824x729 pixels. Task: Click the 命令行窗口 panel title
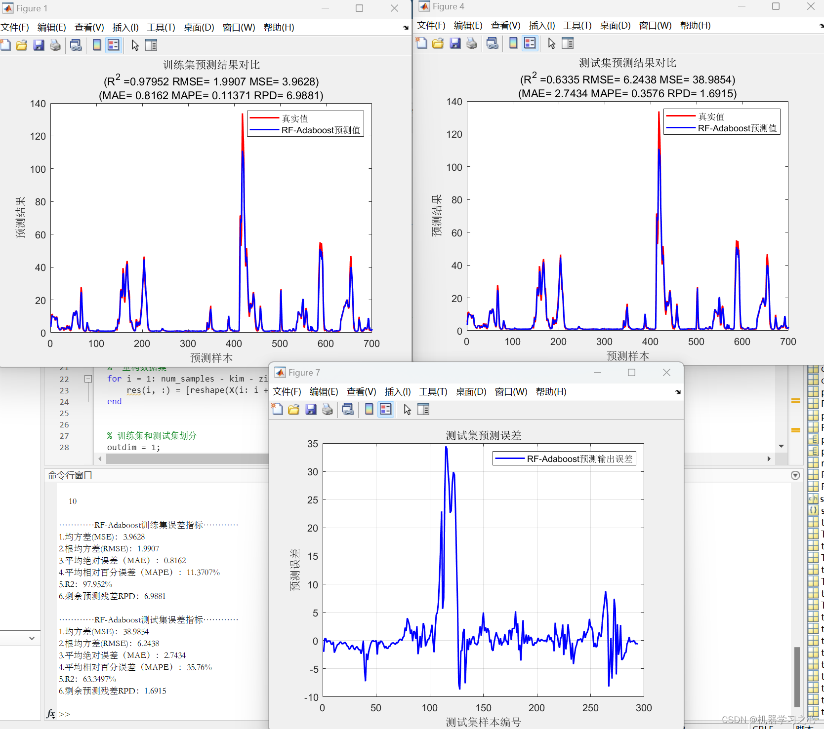(x=70, y=475)
